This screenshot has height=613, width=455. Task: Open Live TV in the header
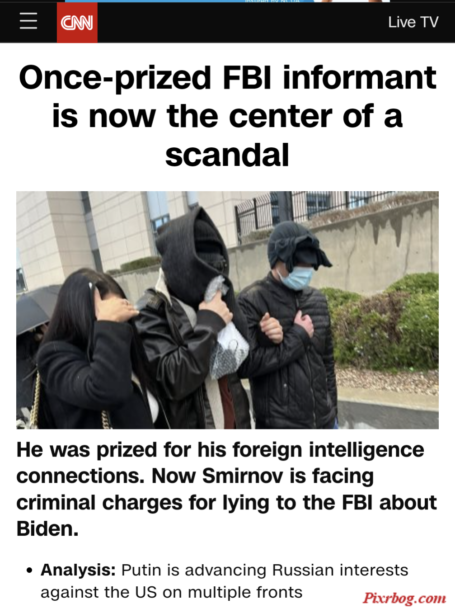413,22
